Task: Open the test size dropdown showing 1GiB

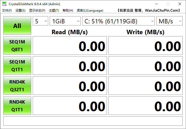Action: coord(65,21)
